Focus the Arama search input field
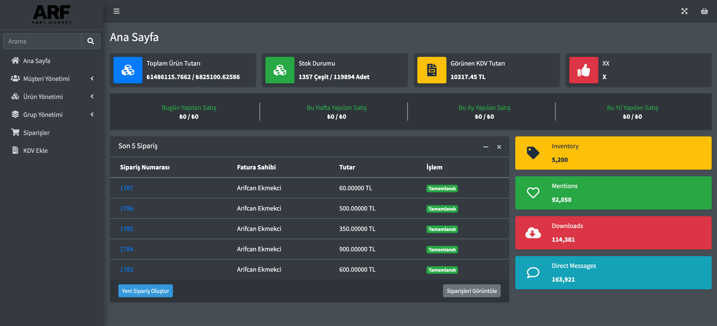717x326 pixels. (x=42, y=41)
